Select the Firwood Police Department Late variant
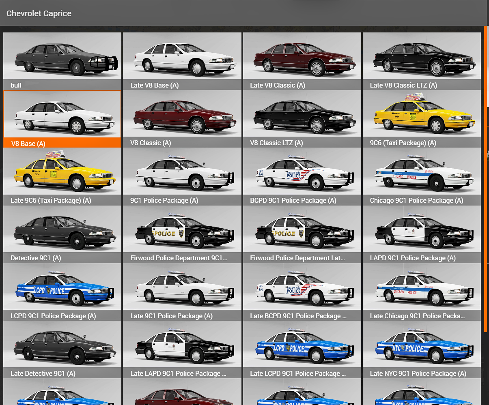Image resolution: width=489 pixels, height=405 pixels. 302,234
